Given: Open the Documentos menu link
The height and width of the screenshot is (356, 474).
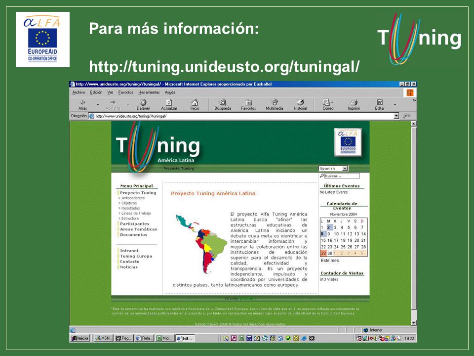Looking at the screenshot, I should click(x=133, y=234).
